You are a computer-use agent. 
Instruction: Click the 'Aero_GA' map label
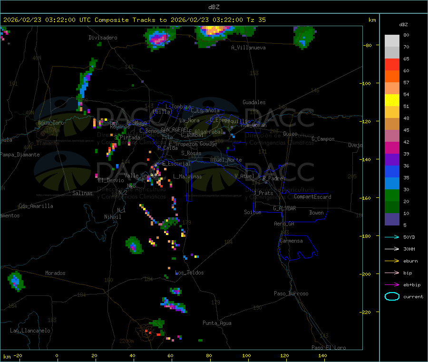[284, 224]
